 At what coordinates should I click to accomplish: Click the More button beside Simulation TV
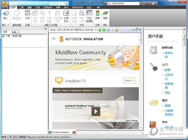click(x=130, y=81)
